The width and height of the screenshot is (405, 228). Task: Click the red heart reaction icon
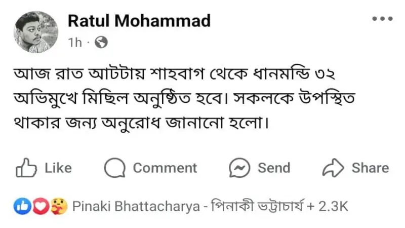pyautogui.click(x=40, y=206)
